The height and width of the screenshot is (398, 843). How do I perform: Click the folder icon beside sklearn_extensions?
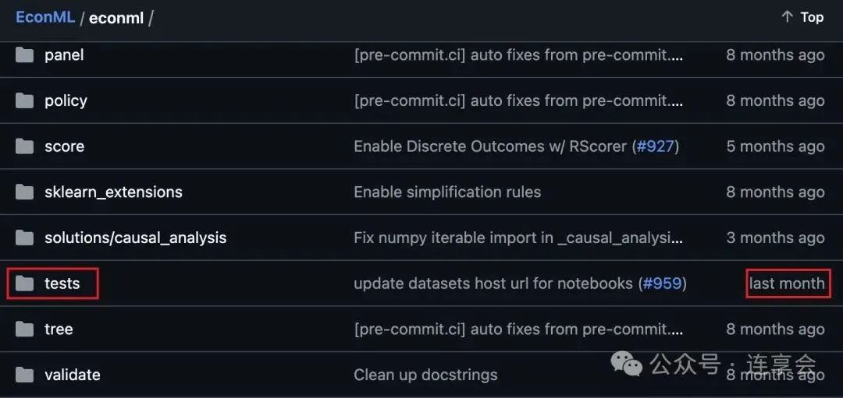(25, 192)
